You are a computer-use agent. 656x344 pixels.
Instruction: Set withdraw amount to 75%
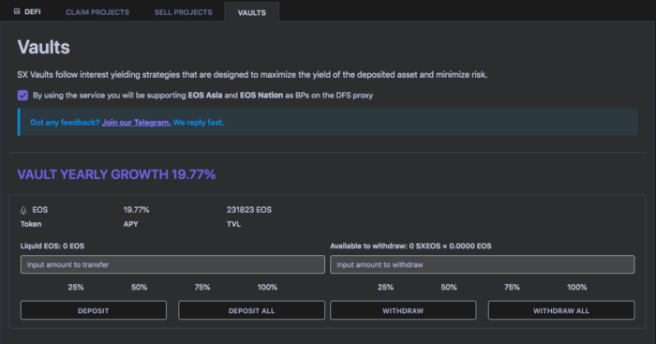point(512,287)
